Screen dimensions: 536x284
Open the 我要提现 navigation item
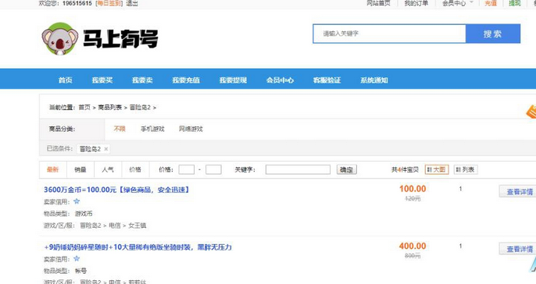(x=233, y=80)
